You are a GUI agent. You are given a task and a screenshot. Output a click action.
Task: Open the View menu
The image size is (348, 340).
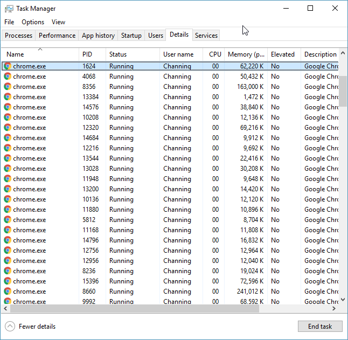click(x=58, y=22)
